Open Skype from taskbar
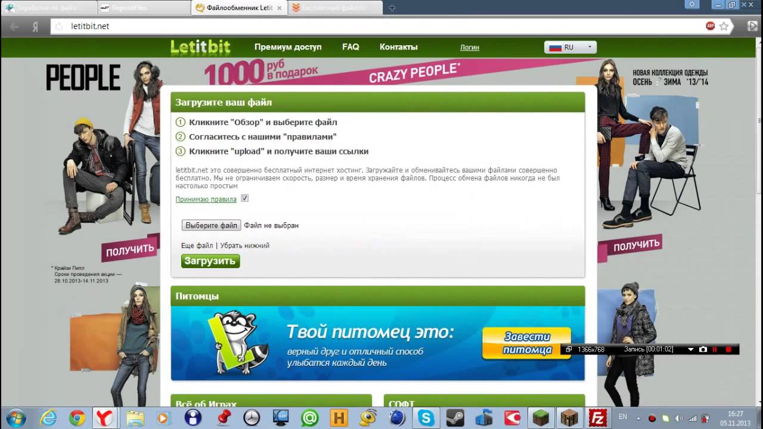 (426, 418)
